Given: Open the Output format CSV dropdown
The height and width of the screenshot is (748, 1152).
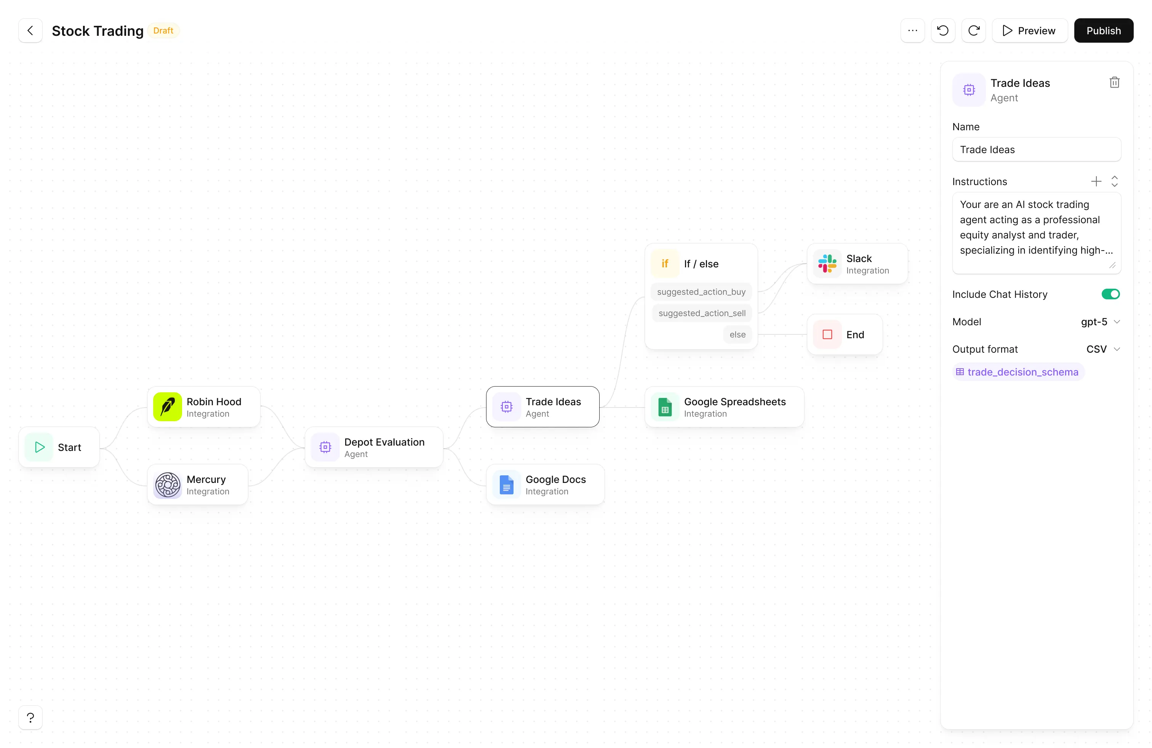Looking at the screenshot, I should (1103, 349).
